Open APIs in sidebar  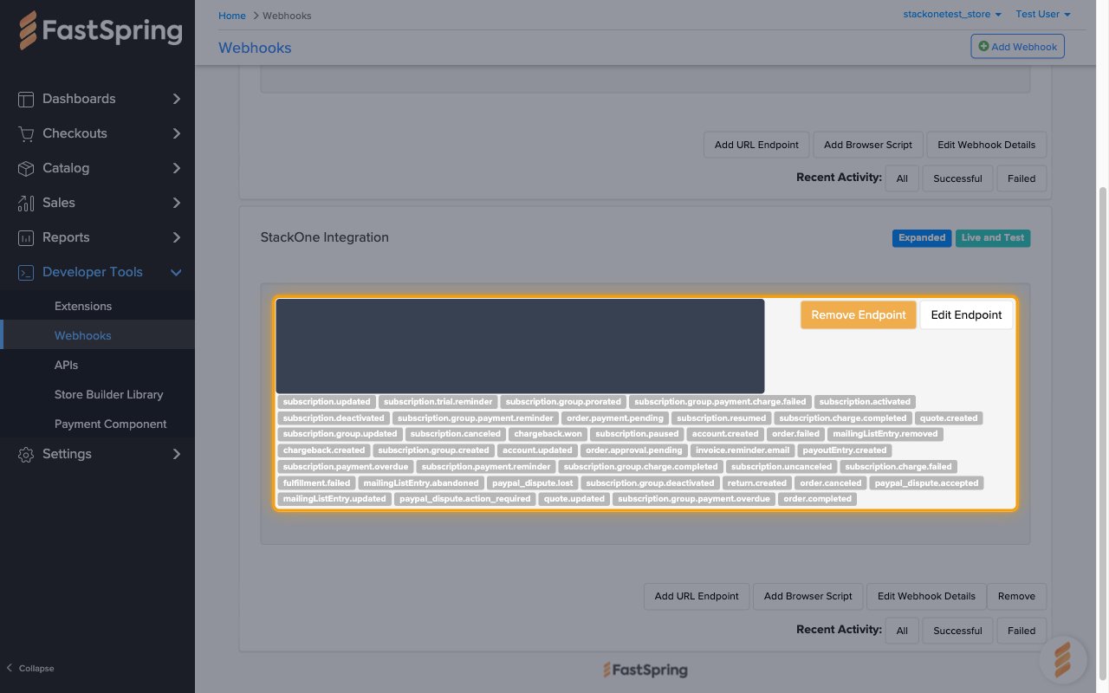66,365
